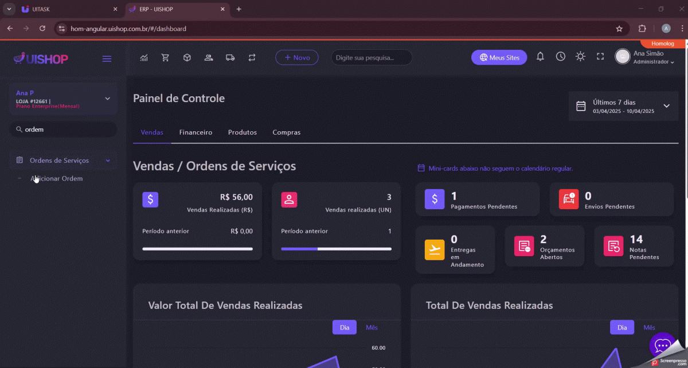Viewport: 688px width, 368px height.
Task: Enter fullscreen mode using expand icon
Action: [x=600, y=56]
